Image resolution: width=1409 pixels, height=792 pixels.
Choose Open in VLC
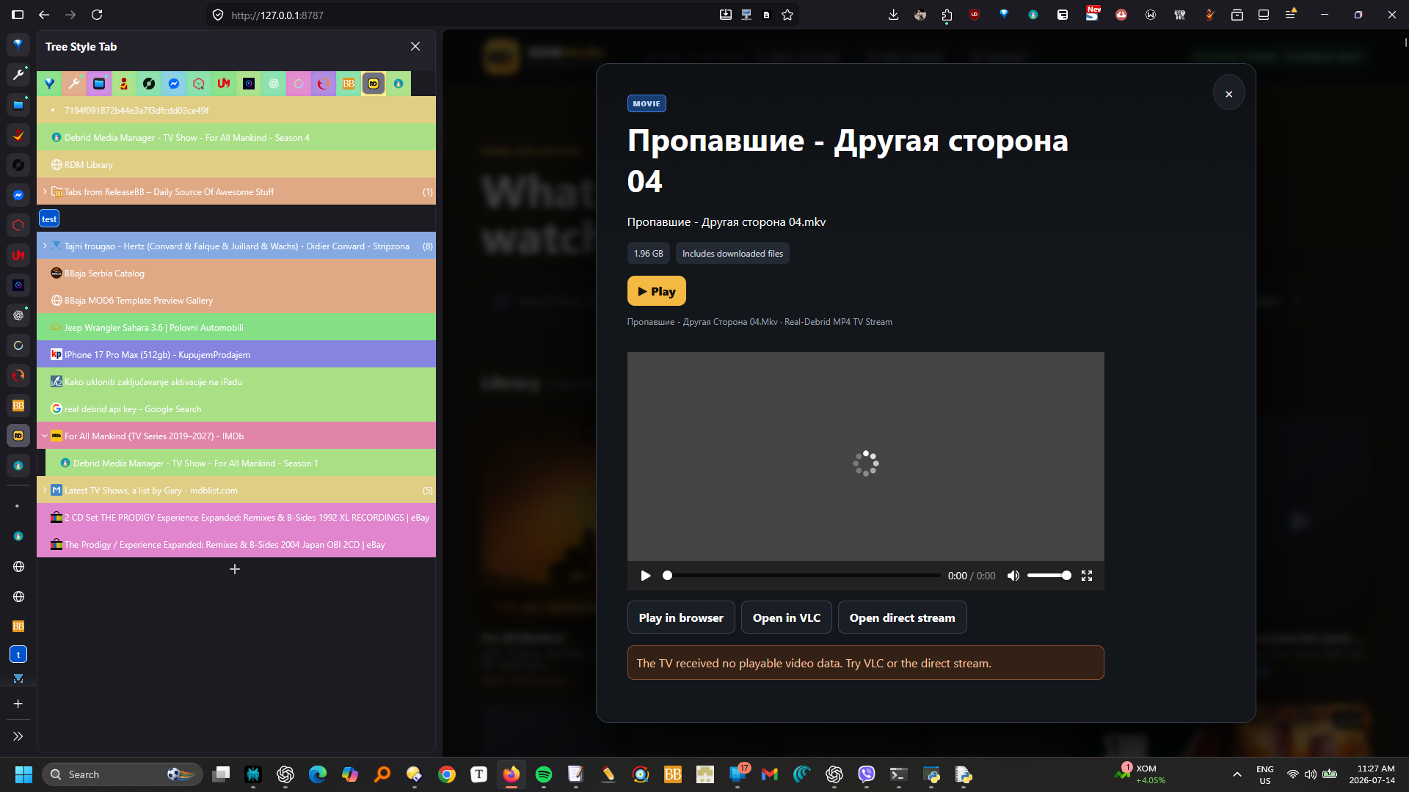pyautogui.click(x=786, y=617)
